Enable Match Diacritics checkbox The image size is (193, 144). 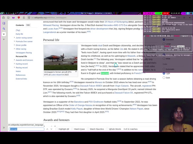(x=88, y=129)
